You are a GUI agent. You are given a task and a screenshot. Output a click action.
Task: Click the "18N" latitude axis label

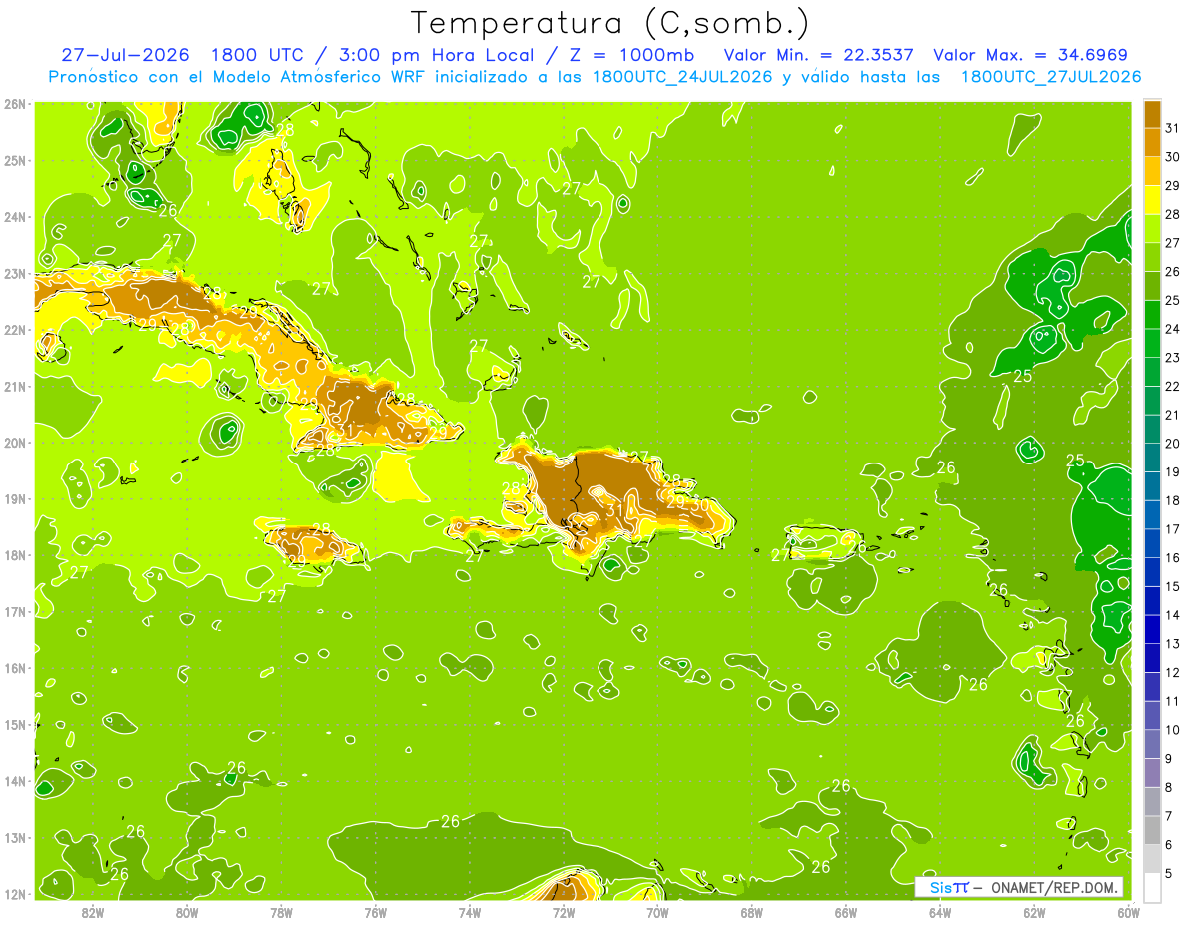point(15,555)
